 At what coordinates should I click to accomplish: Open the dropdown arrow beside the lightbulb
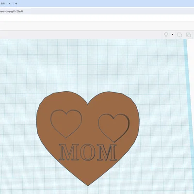click(x=173, y=34)
